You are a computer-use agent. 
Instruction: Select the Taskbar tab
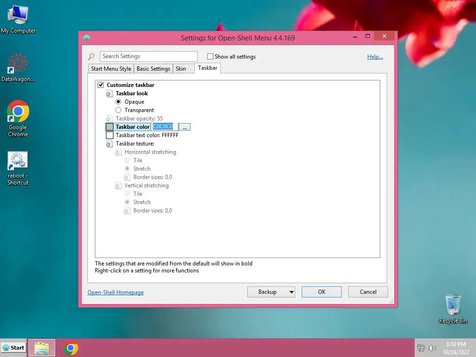pos(208,68)
